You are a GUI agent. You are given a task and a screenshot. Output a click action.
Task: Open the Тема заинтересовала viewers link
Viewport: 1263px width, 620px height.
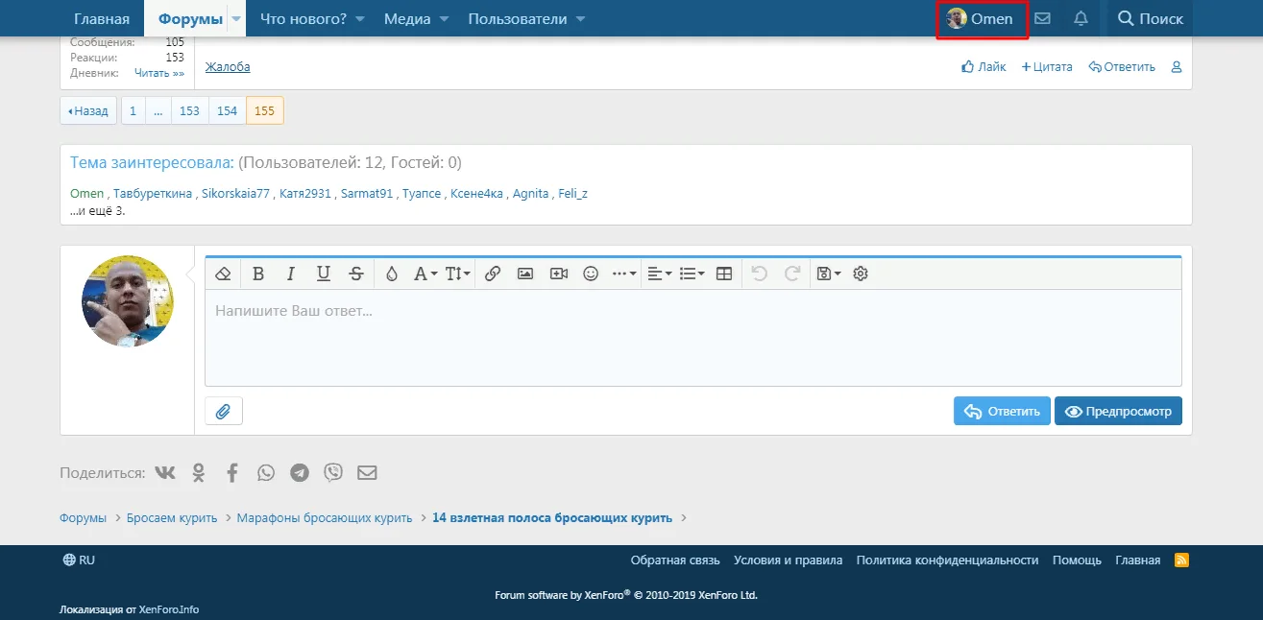coord(152,163)
